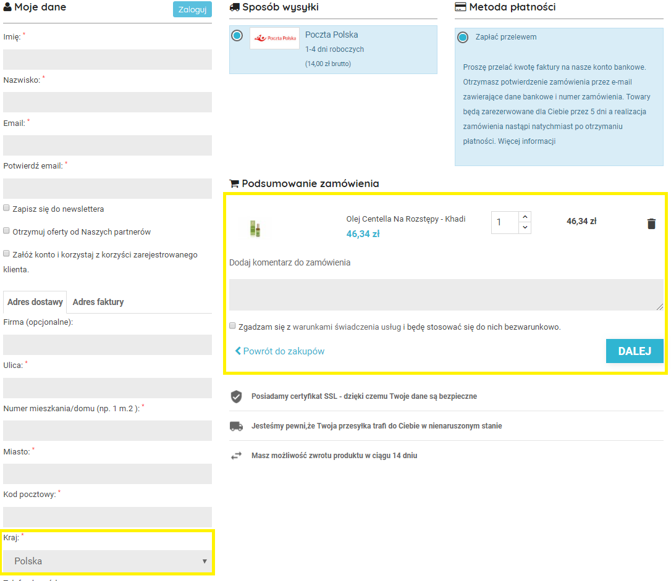Open warunkami świadczenia usług link

[347, 327]
